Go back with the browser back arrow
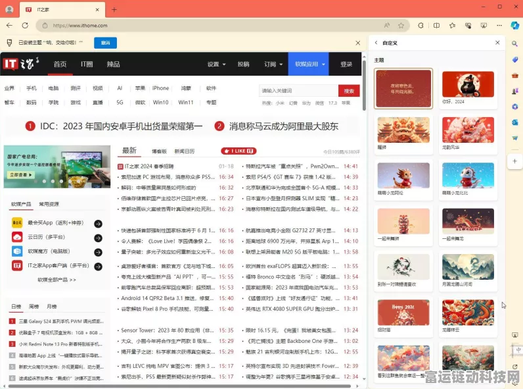The width and height of the screenshot is (523, 389). pos(9,26)
